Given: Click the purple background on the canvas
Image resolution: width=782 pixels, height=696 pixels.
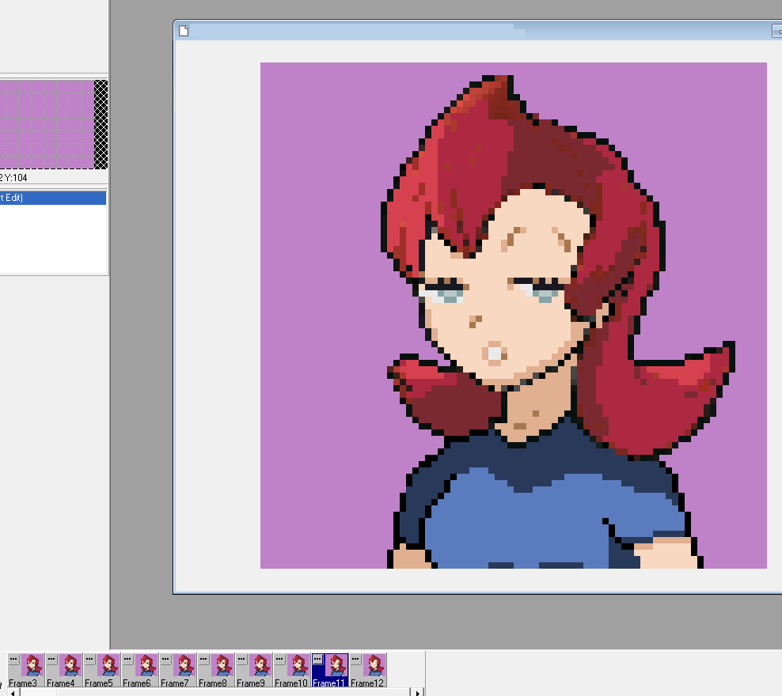Looking at the screenshot, I should 317,158.
